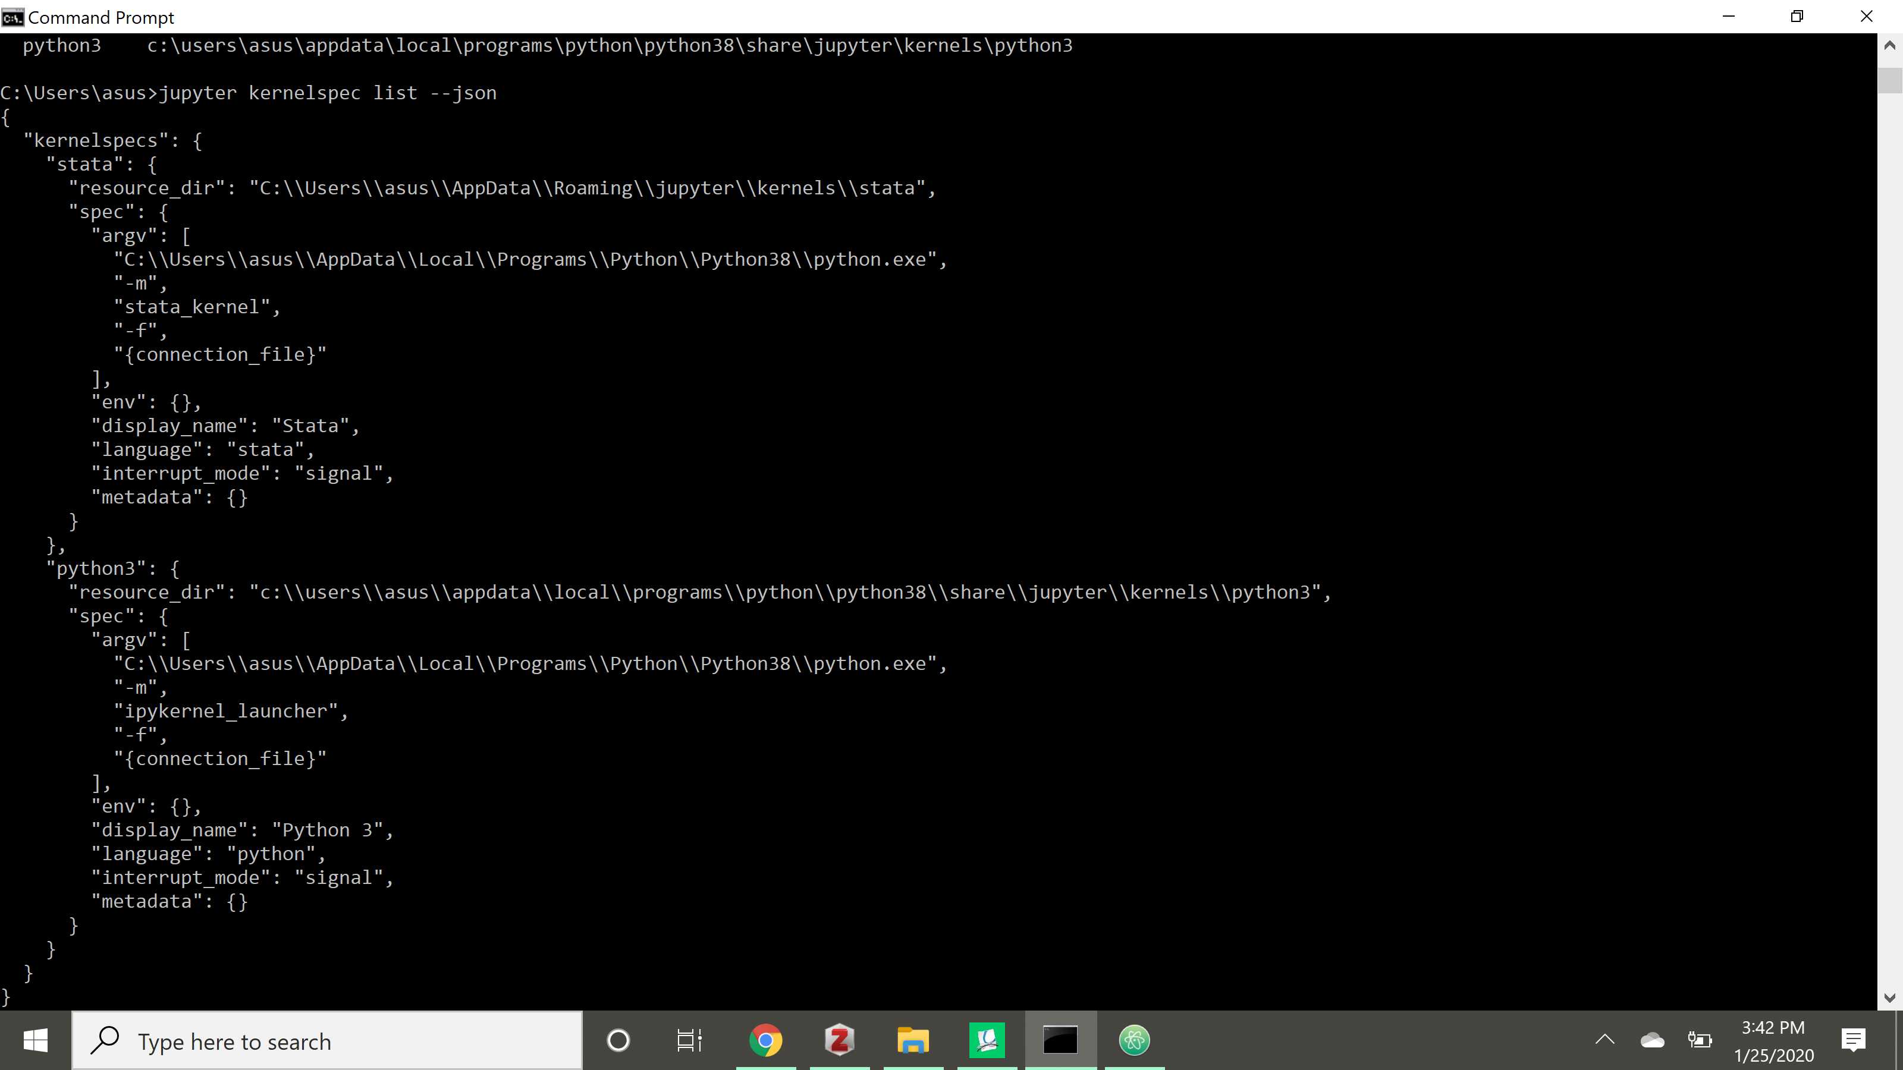Launch the Skim PDF reader from the taskbar

(x=987, y=1041)
